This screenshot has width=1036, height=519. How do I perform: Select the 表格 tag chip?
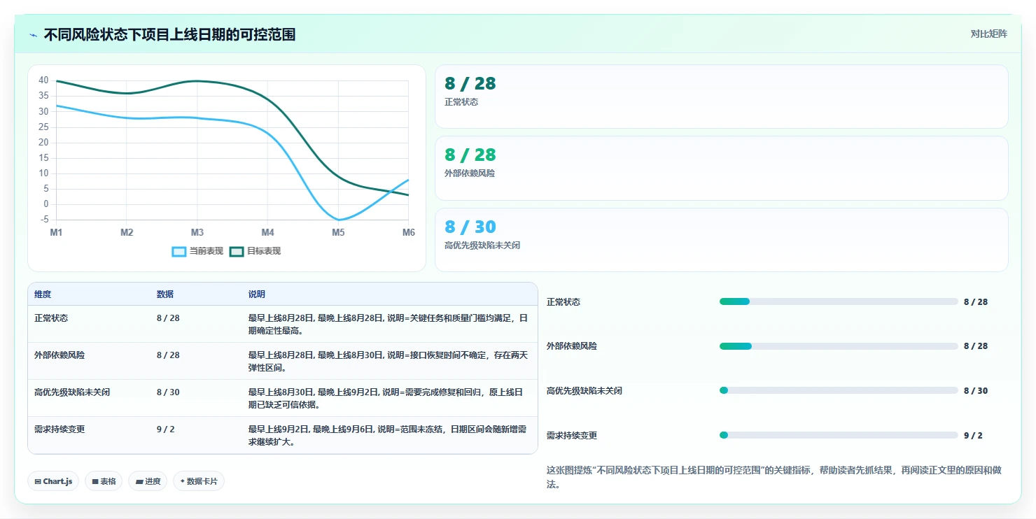(104, 481)
